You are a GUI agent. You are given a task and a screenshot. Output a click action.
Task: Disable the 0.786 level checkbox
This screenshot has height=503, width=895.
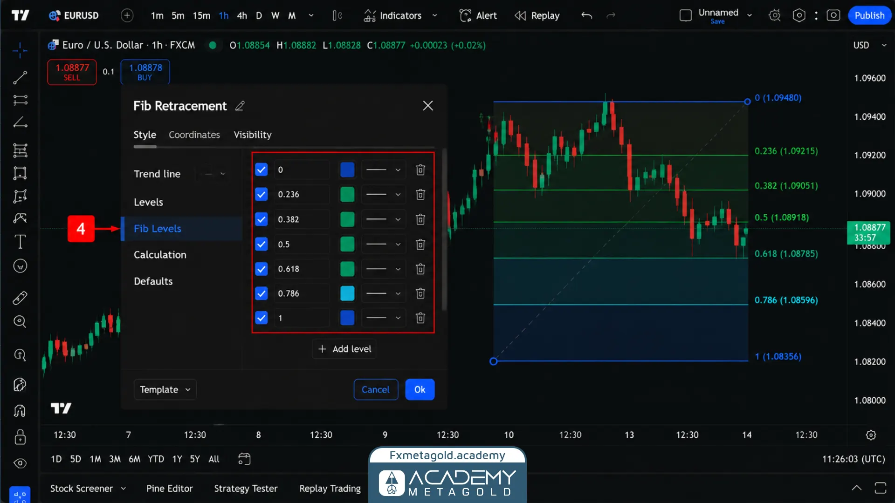tap(262, 293)
